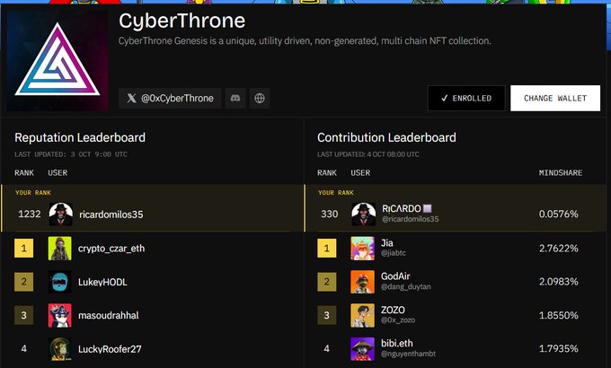Open Jia's avatar
Image resolution: width=611 pixels, height=368 pixels.
[362, 249]
